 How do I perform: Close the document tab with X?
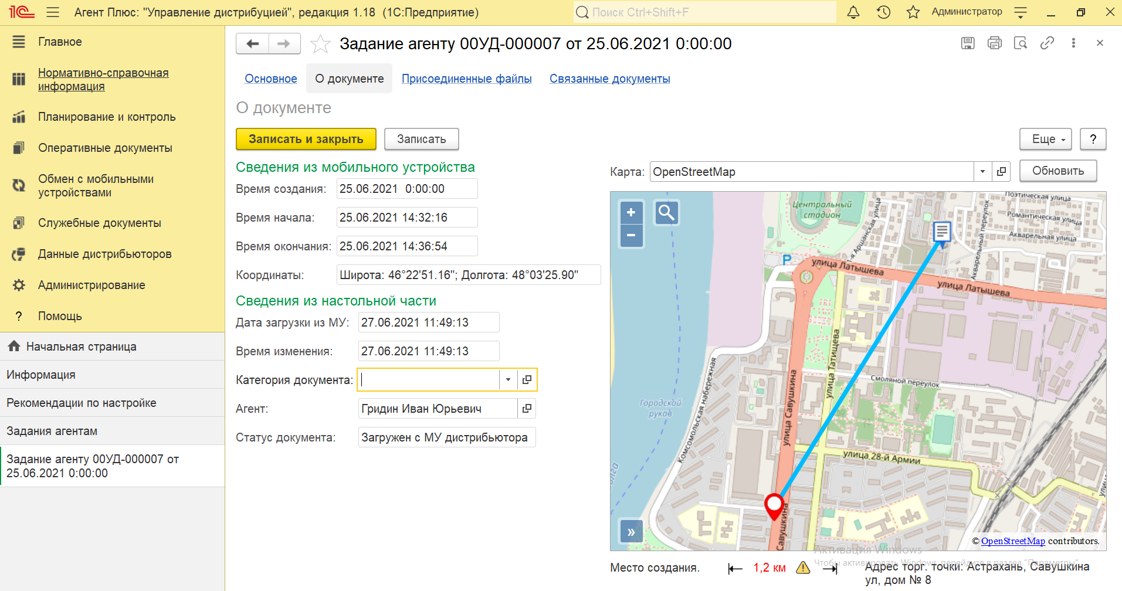tap(1100, 43)
